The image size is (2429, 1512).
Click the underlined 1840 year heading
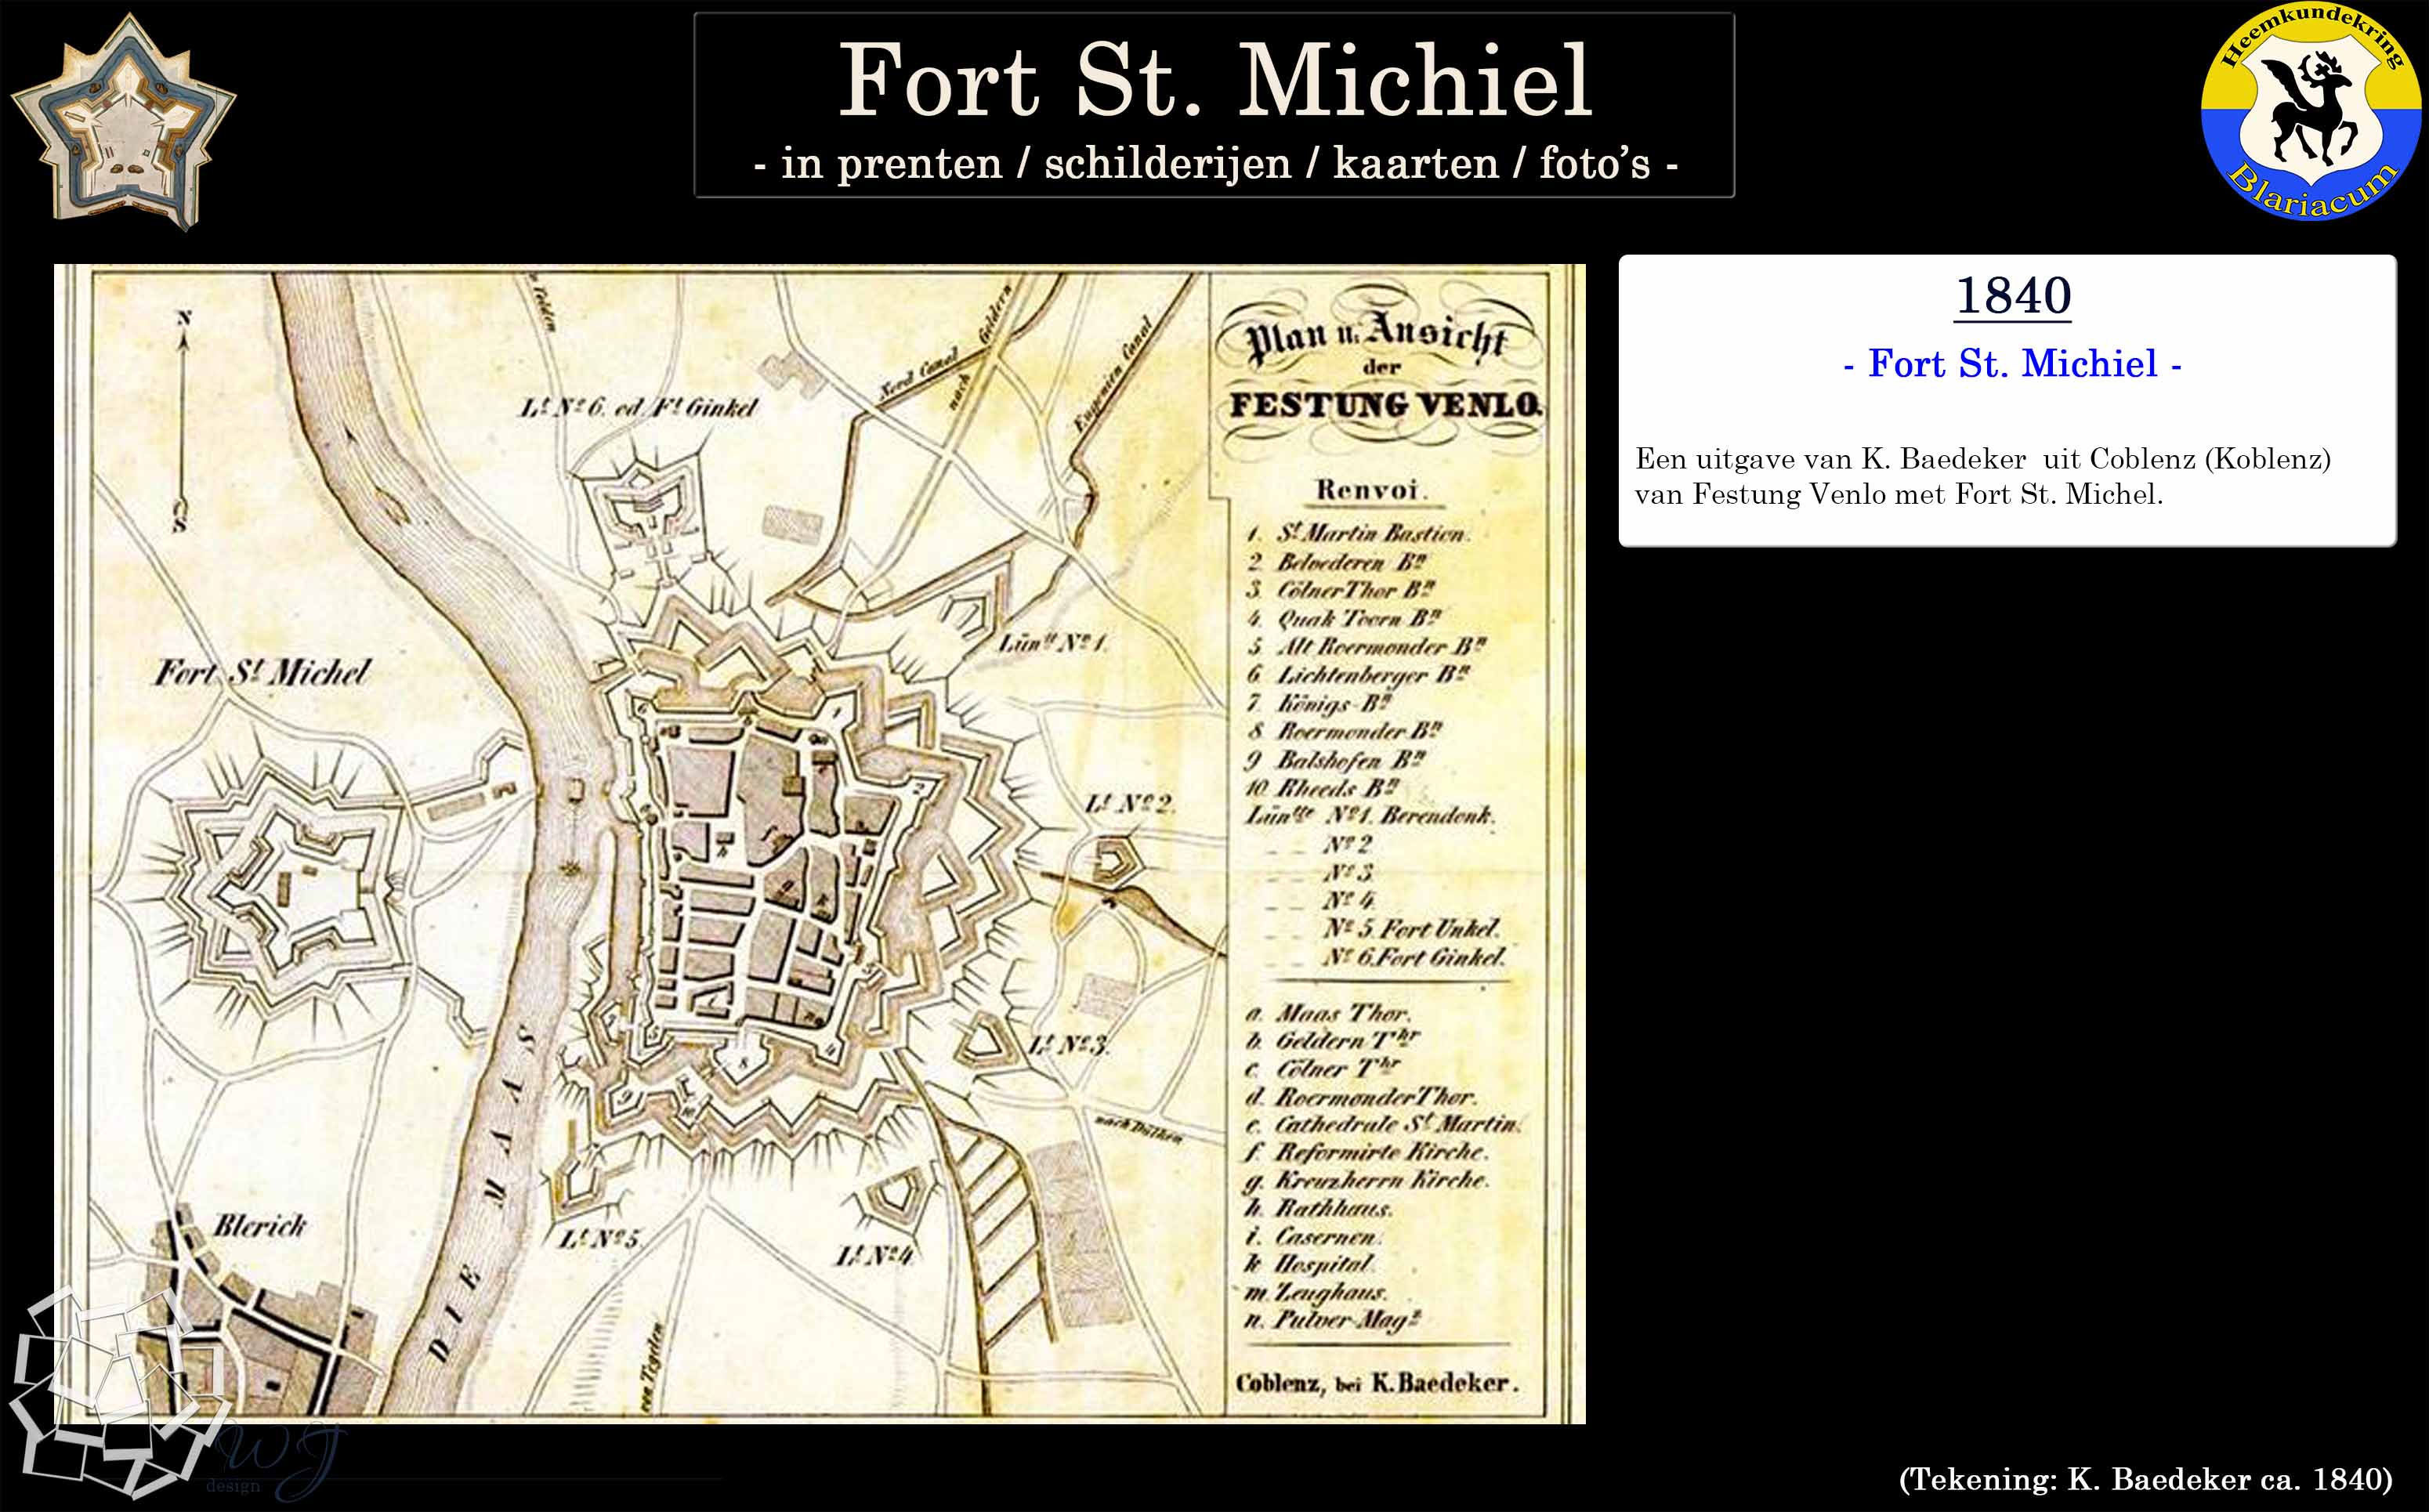(x=2012, y=296)
